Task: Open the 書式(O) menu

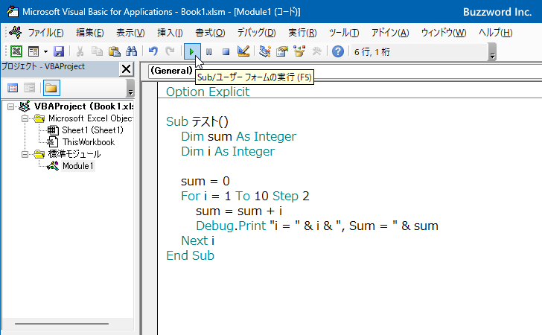Action: coord(210,33)
